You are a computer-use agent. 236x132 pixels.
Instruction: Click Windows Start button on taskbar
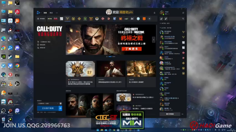tap(98, 130)
